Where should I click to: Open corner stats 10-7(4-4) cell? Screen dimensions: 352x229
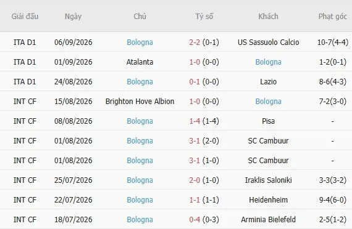coord(333,42)
